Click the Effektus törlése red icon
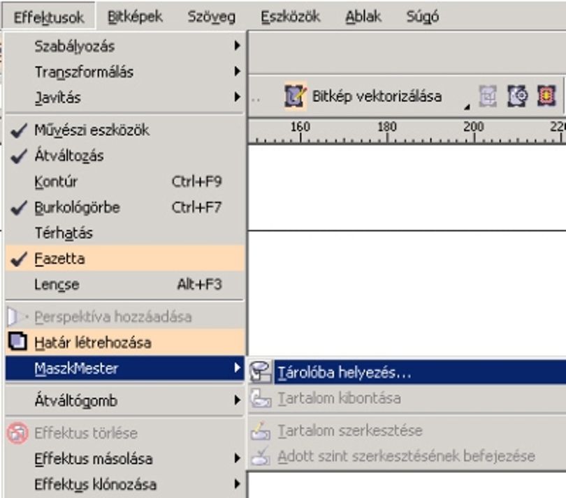This screenshot has height=498, width=566. 17,432
